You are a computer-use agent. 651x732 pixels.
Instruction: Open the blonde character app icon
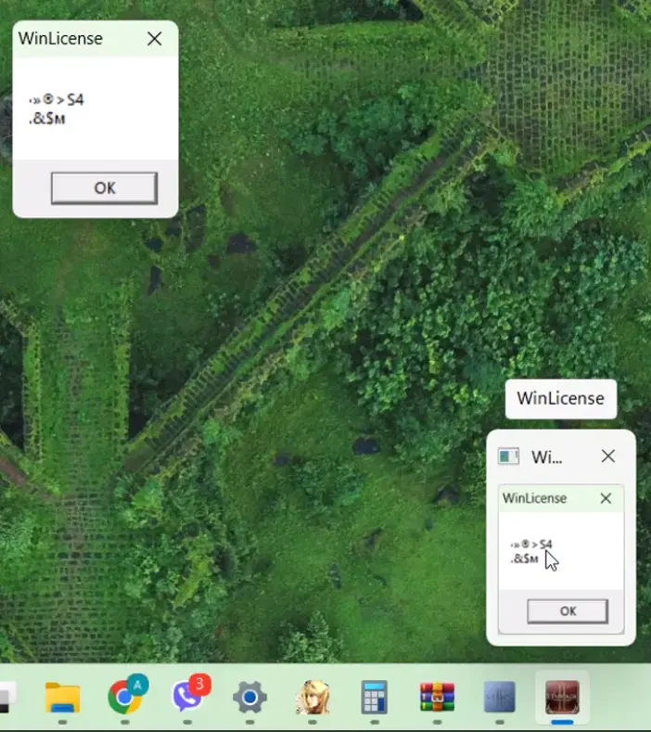pos(313,698)
